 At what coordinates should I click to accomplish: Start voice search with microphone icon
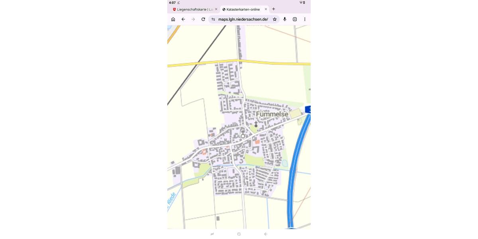click(x=285, y=19)
